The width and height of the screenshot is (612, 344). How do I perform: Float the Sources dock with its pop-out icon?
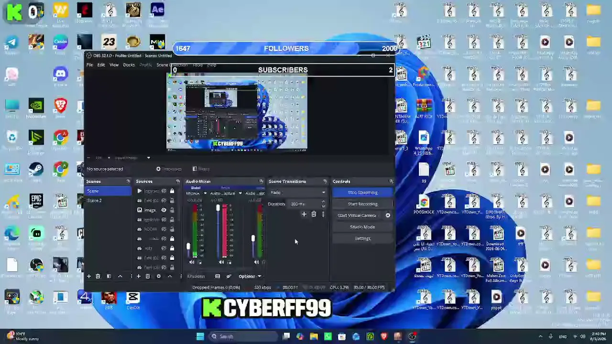(178, 182)
